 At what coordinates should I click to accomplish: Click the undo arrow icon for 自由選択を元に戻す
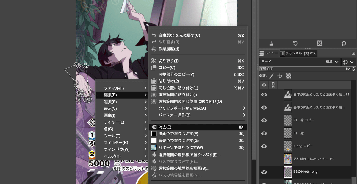(x=154, y=35)
